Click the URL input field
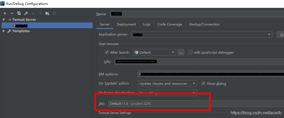Viewport: 284px width, 118px height. coord(199,62)
